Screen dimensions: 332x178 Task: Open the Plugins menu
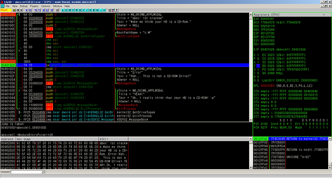tap(34, 6)
